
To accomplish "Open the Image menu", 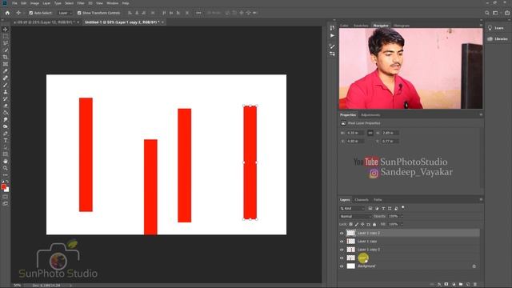I will coord(34,3).
